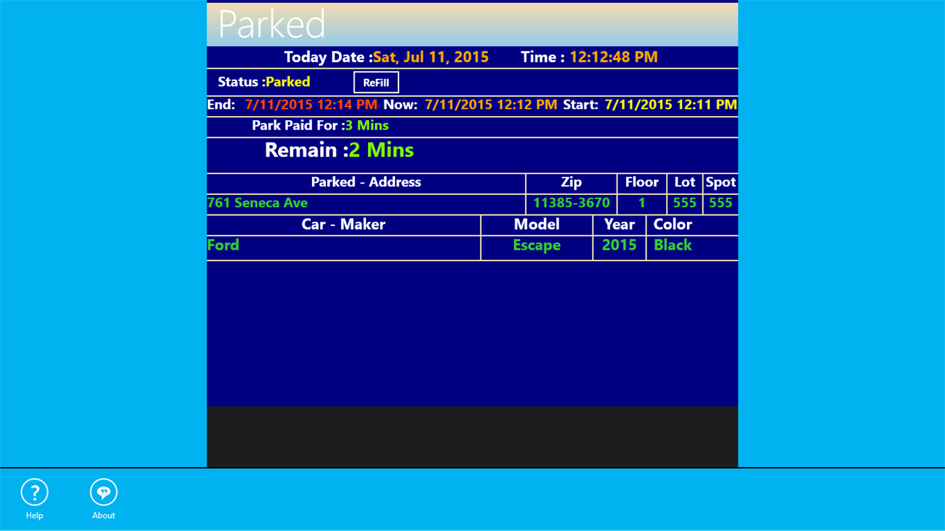Image resolution: width=945 pixels, height=531 pixels.
Task: Click the Spot value 555
Action: coord(720,202)
